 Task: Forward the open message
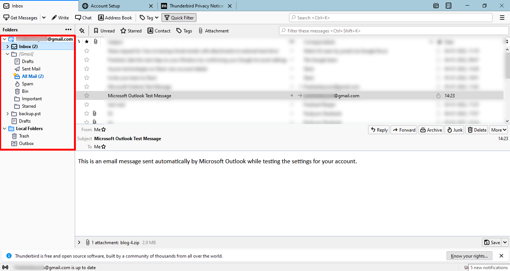pos(404,130)
